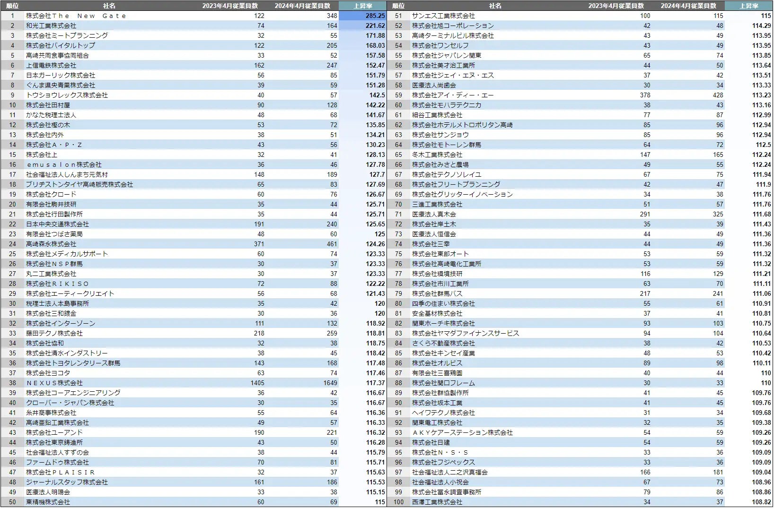Viewport: 774px width, 508px height.
Task: Click the 高崎森永株式会社 name
Action: [51, 244]
